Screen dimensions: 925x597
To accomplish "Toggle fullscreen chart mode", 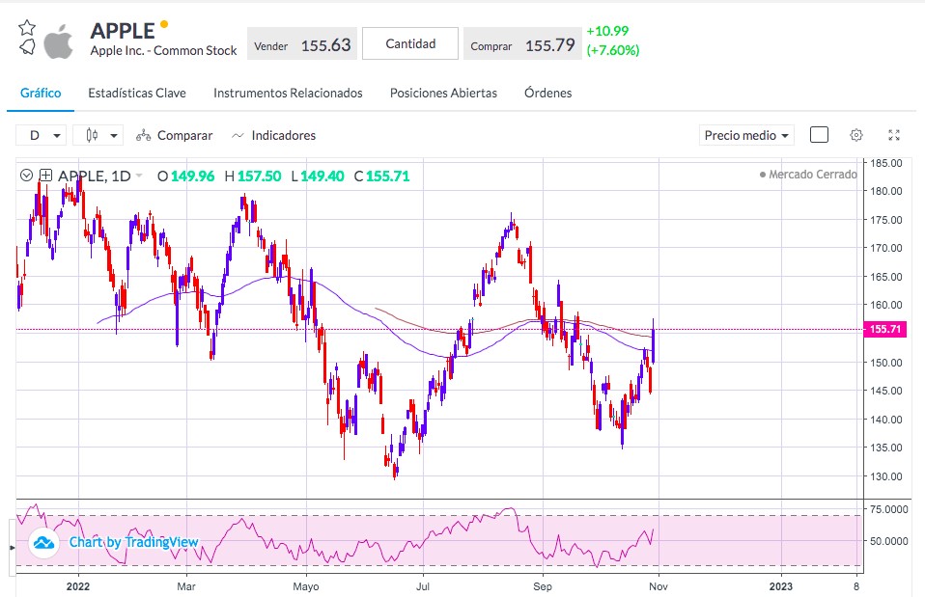I will click(x=894, y=135).
